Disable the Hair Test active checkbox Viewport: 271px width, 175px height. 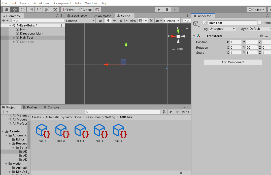205,23
